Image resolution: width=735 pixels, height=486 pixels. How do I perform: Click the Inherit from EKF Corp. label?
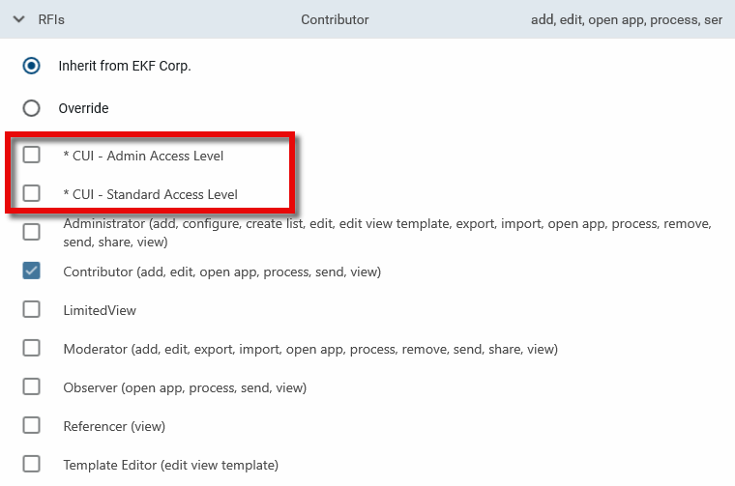[x=125, y=67]
